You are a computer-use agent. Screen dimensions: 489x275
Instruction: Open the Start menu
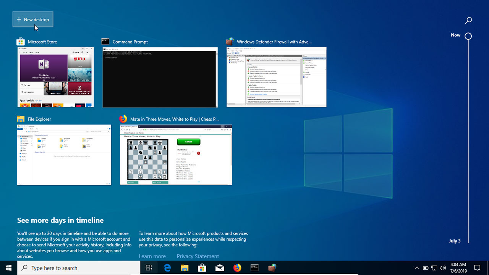pyautogui.click(x=8, y=267)
